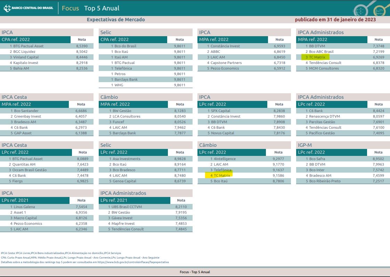The image size is (390, 277).
Task: Select the score 6,9593
Action: pos(279,46)
